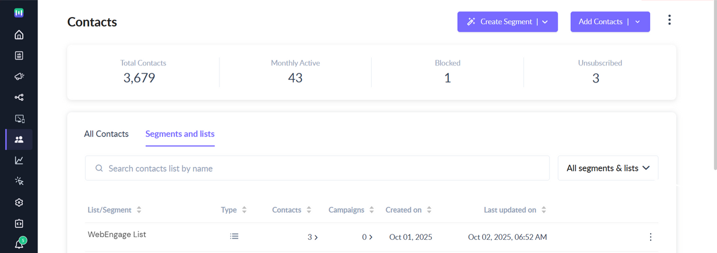Image resolution: width=717 pixels, height=253 pixels.
Task: Open the Home icon in sidebar
Action: click(19, 35)
